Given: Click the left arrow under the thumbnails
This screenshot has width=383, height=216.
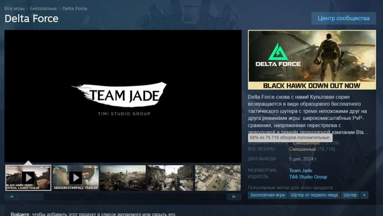Looking at the screenshot, I should point(11,197).
